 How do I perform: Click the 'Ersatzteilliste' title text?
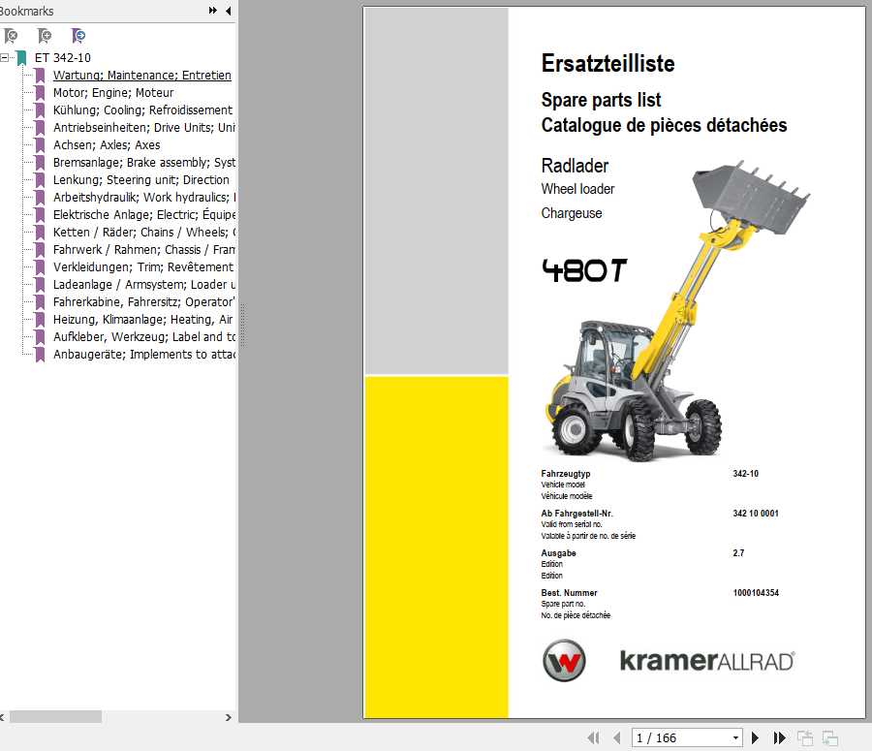click(607, 63)
